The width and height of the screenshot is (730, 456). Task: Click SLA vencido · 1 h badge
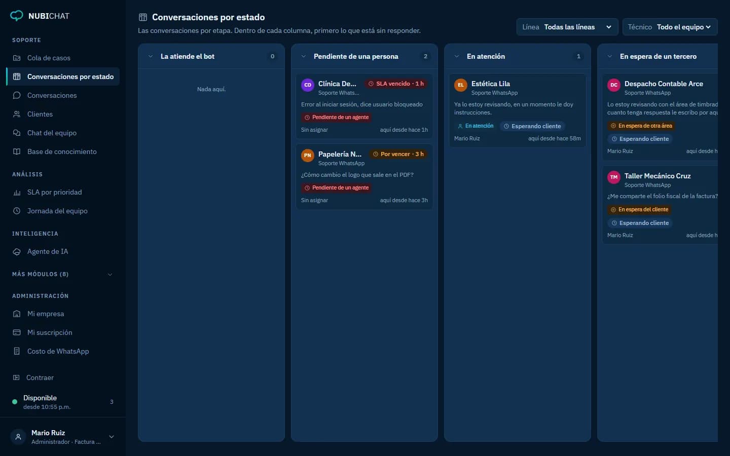coord(396,84)
